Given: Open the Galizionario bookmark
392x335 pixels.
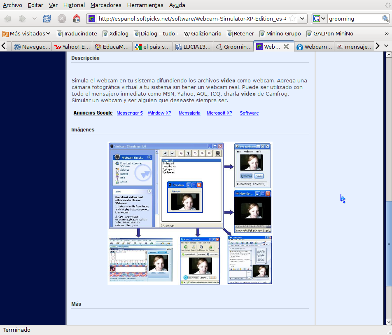Looking at the screenshot, I should click(203, 33).
